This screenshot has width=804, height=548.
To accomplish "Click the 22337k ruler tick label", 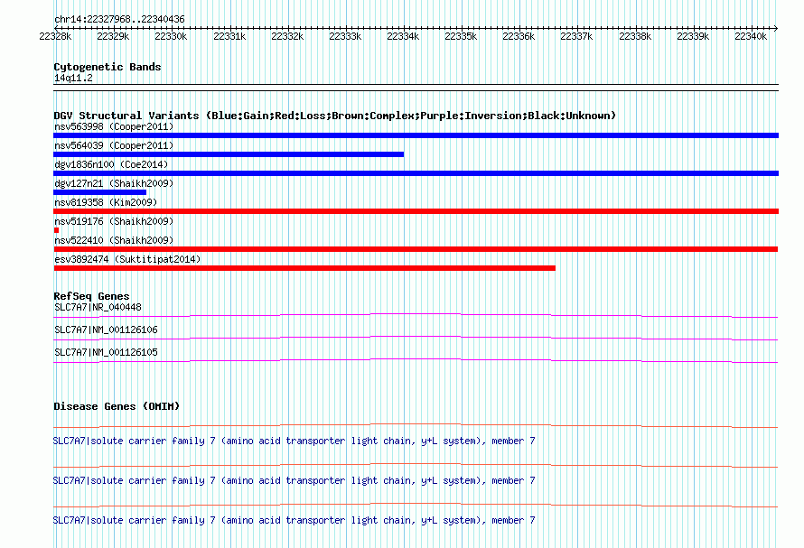I will (x=576, y=36).
